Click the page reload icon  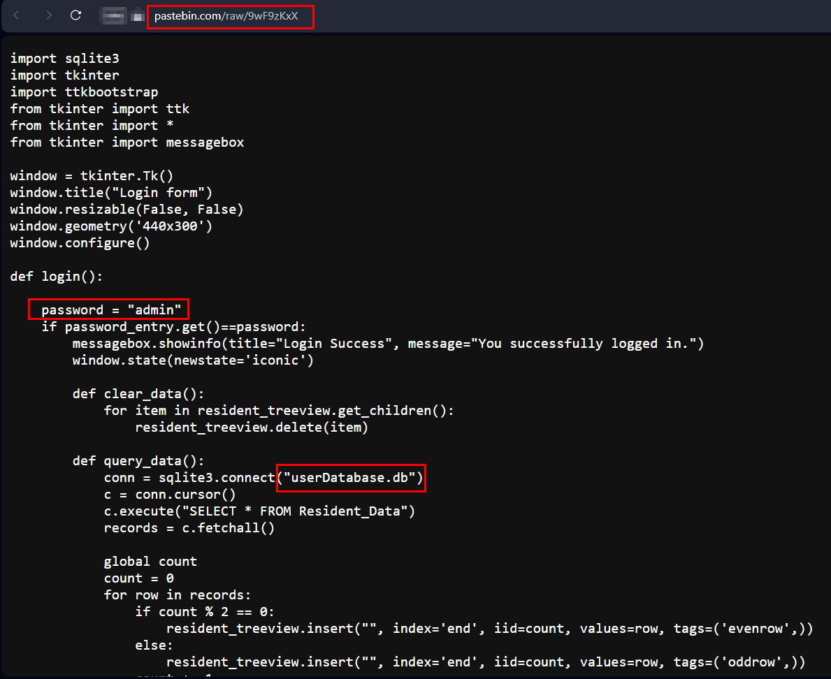75,16
